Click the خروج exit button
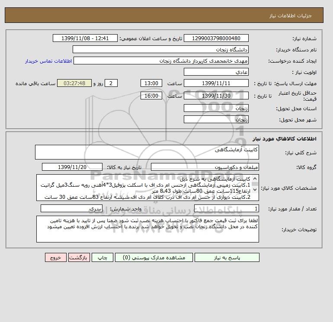The height and width of the screenshot is (322, 333). coord(56,258)
